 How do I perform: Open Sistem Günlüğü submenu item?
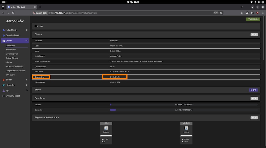pos(12,58)
